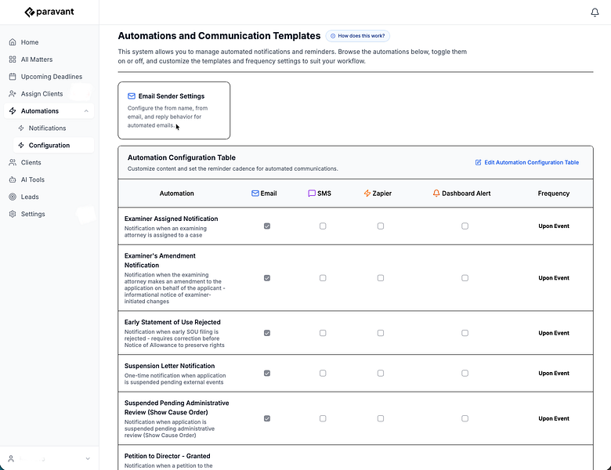Enable Dashboard Alert for Examiner's Amendment Notification
The height and width of the screenshot is (470, 611).
465,278
